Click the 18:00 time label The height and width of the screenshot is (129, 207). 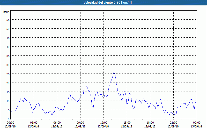[x=150, y=123]
